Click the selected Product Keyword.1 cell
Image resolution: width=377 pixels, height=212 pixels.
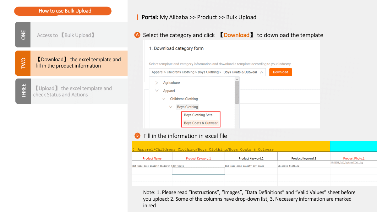point(198,171)
